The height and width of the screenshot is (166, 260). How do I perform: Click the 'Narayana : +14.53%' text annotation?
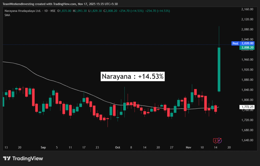coord(133,76)
